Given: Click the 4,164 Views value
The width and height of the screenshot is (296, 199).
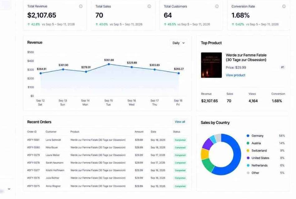Looking at the screenshot, I should coord(253,101).
